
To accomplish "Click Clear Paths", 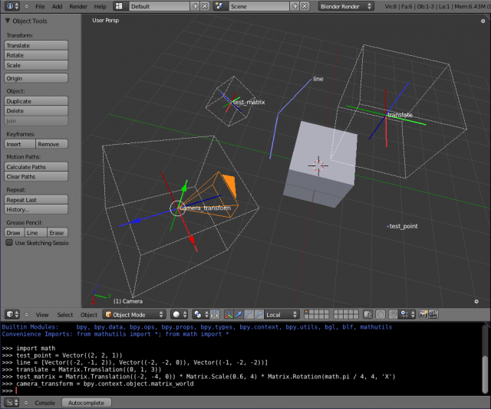I will [x=36, y=176].
